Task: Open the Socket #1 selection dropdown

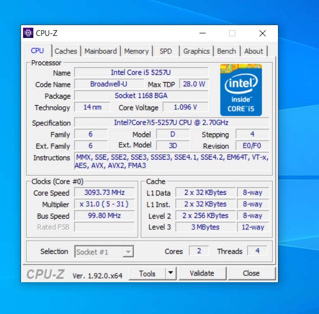Action: tap(104, 252)
